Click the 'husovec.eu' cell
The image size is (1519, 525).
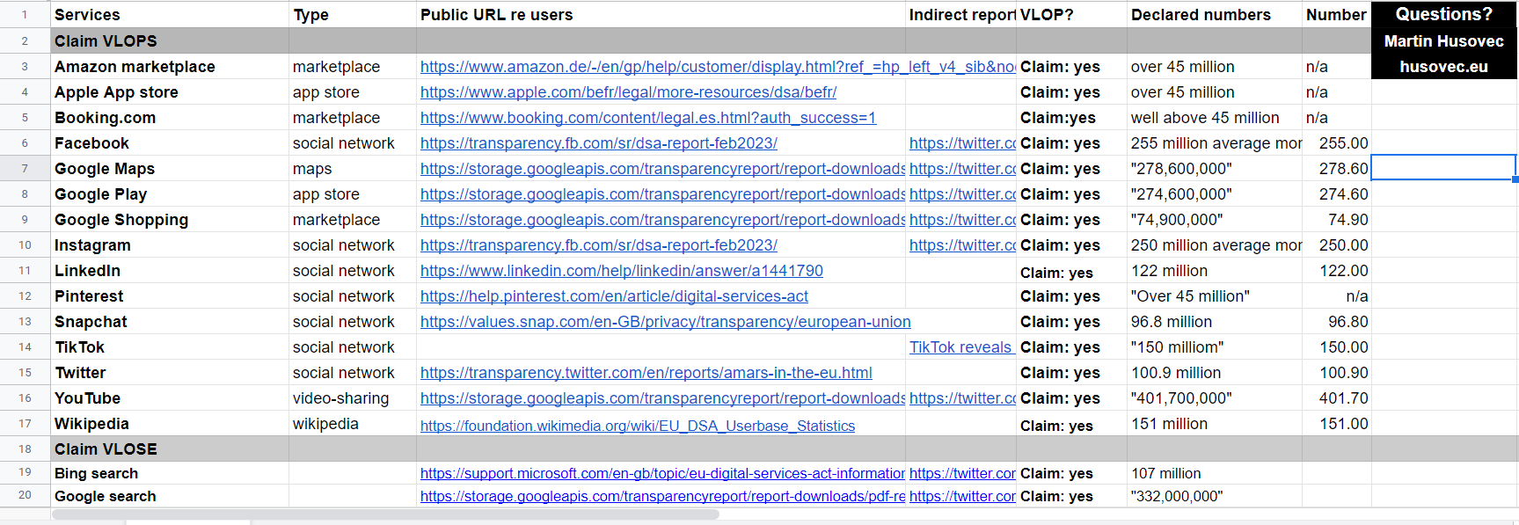1444,67
